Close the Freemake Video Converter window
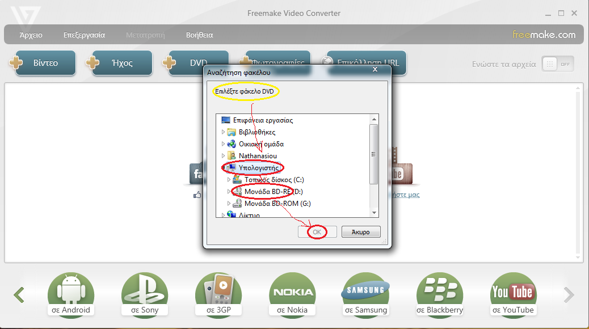The image size is (589, 329). (x=574, y=13)
